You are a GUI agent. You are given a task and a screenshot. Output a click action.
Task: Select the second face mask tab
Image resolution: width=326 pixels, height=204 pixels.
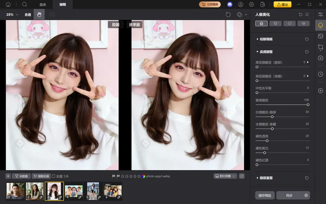tap(275, 23)
